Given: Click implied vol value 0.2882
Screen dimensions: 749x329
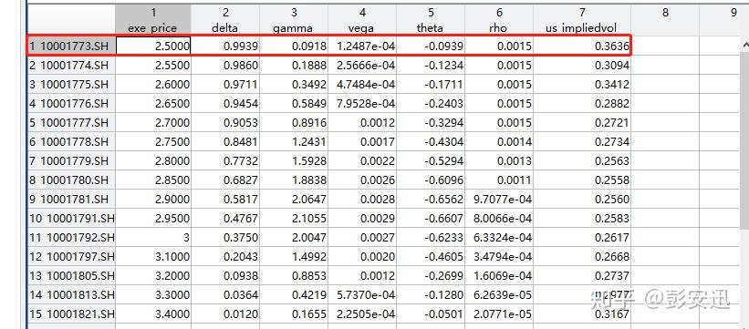Looking at the screenshot, I should [582, 104].
